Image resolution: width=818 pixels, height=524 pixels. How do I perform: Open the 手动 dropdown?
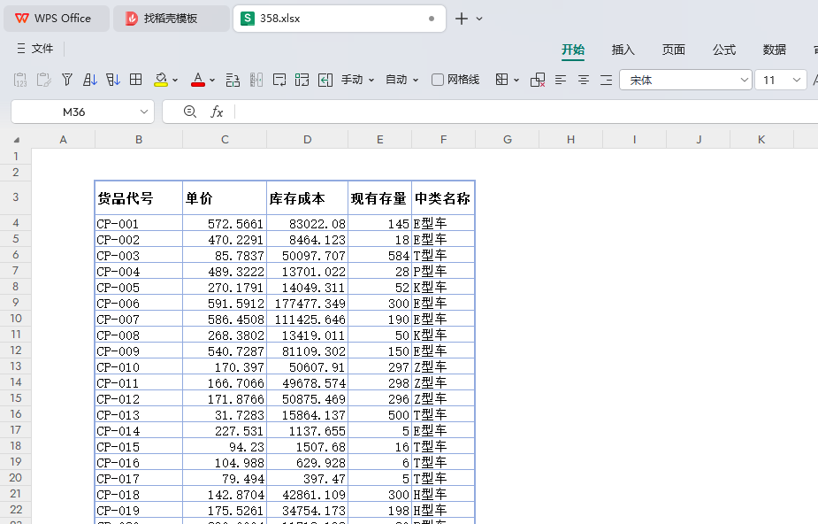point(358,80)
